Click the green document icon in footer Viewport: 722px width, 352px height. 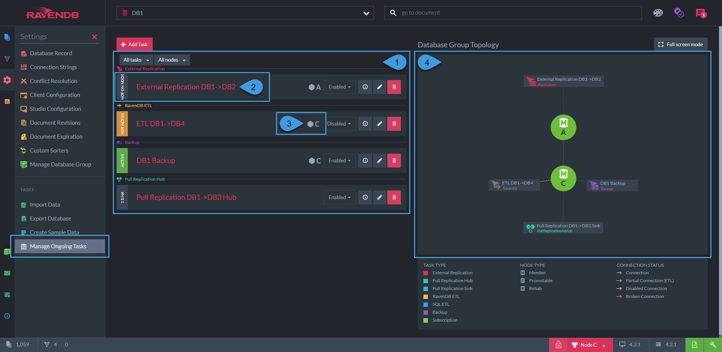pyautogui.click(x=694, y=344)
